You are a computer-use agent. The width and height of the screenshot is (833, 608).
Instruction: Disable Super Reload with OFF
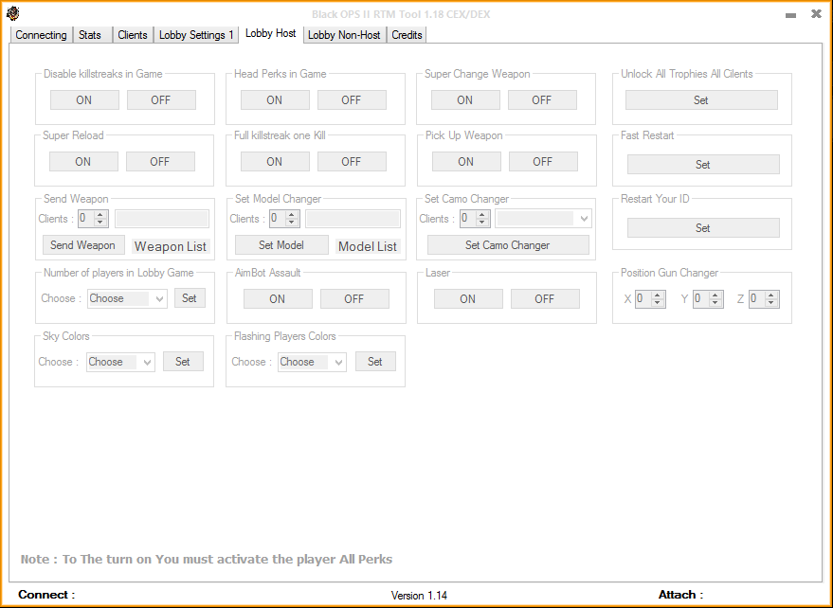point(160,161)
